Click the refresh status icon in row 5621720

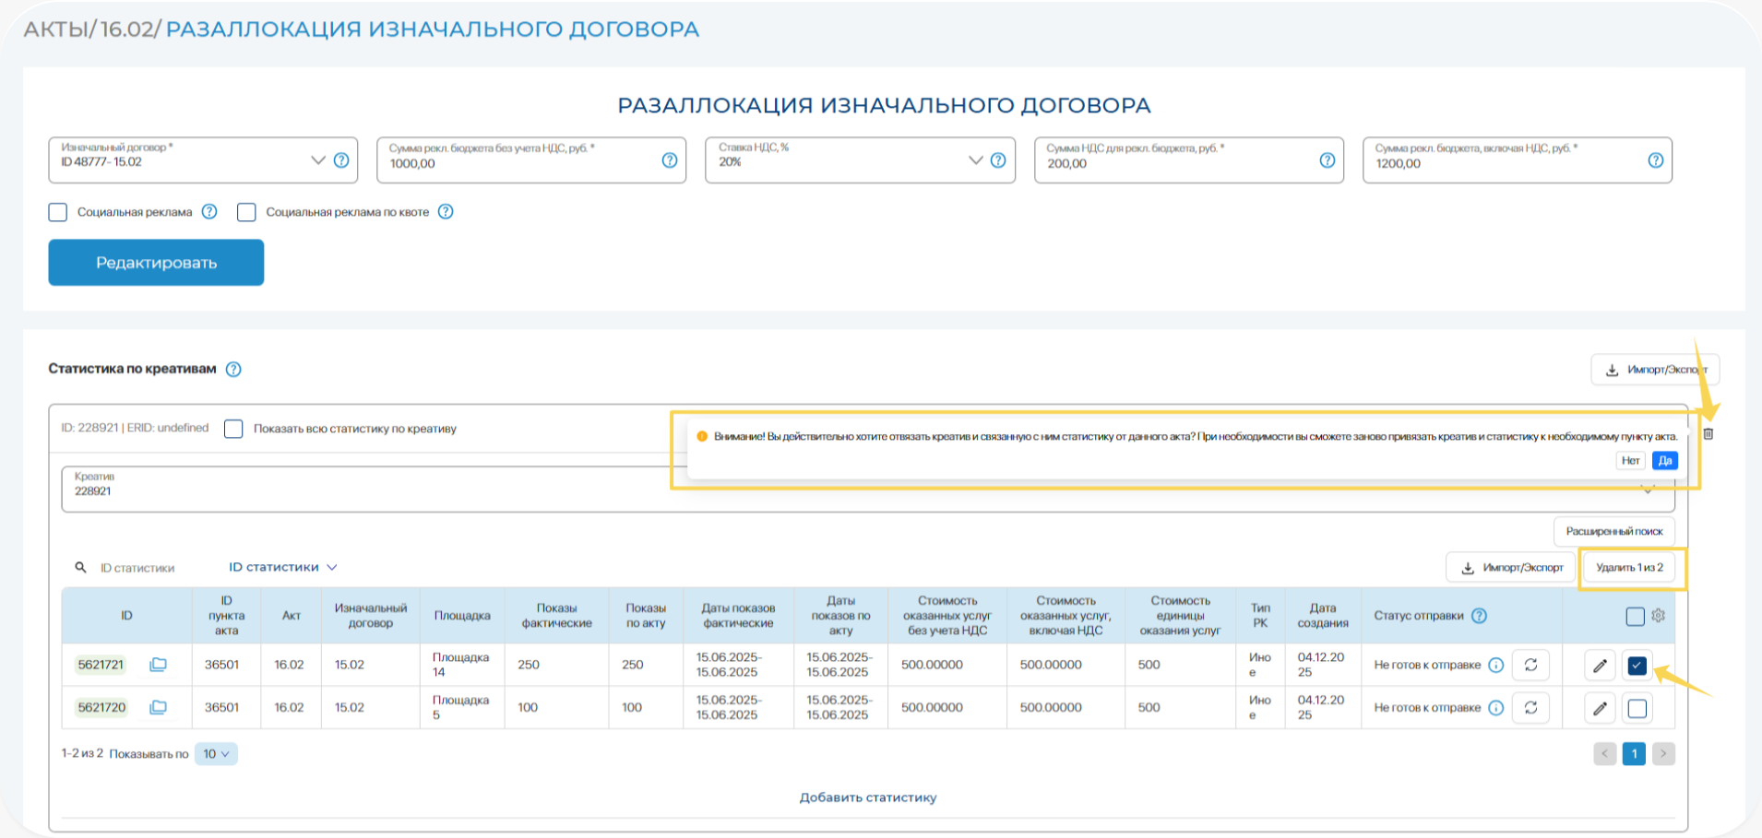pos(1530,708)
